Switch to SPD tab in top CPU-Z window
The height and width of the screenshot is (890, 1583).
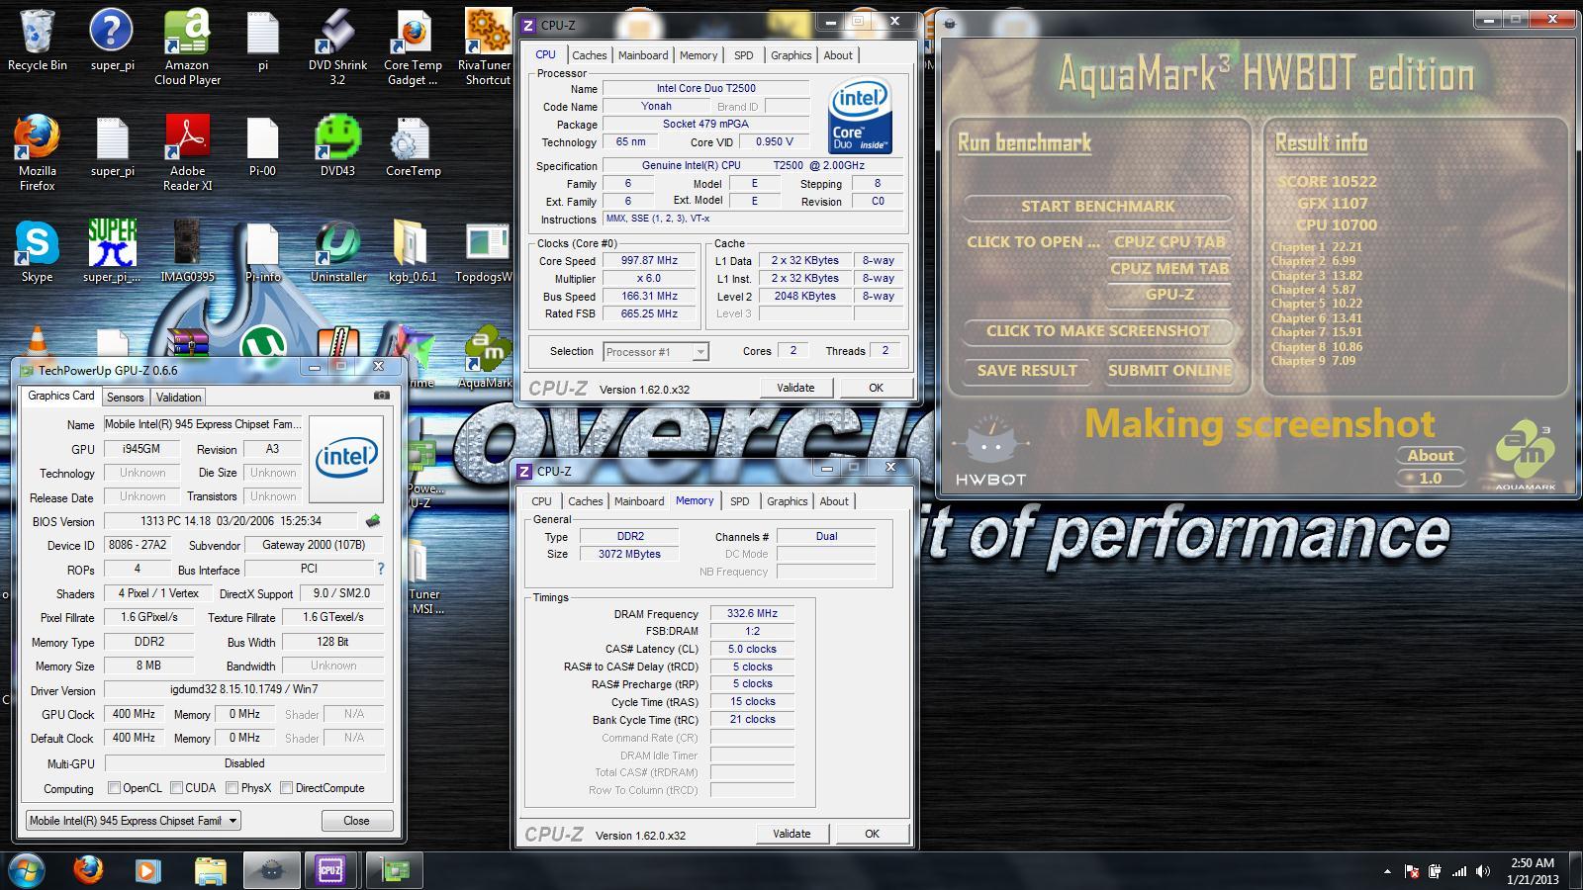(744, 55)
